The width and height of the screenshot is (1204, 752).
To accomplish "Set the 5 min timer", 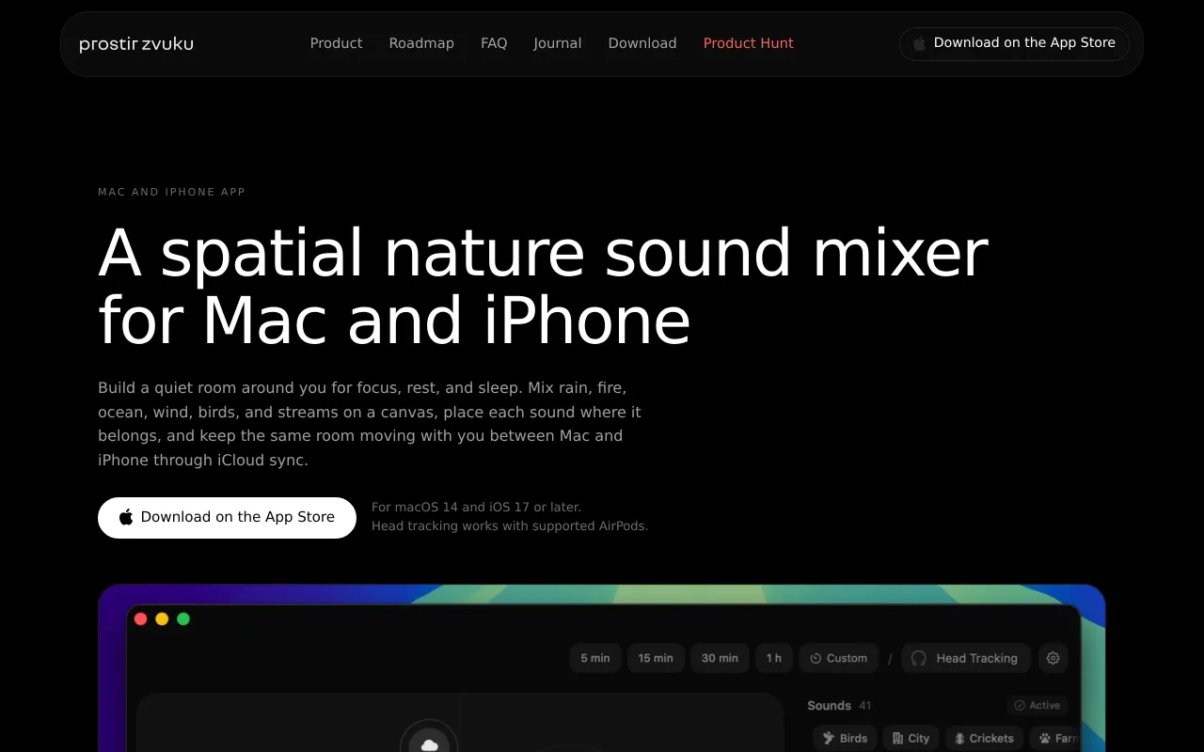I will pos(595,658).
